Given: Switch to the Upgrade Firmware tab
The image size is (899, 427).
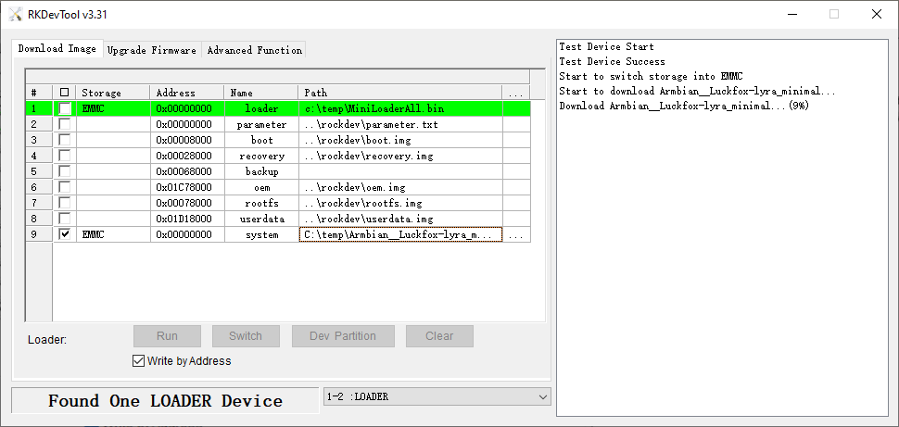Looking at the screenshot, I should click(152, 50).
